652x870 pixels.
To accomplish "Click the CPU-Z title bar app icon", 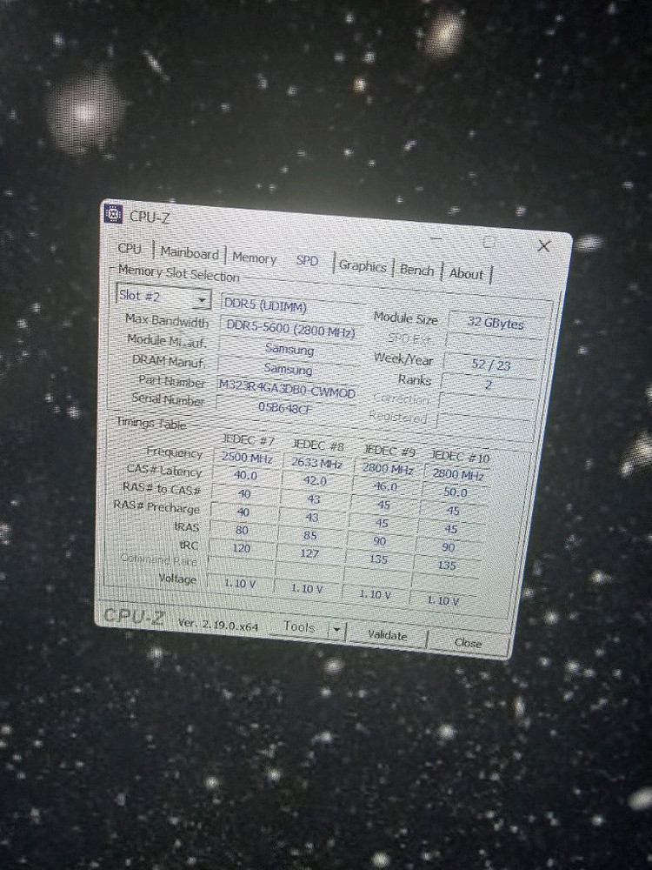I will click(x=113, y=214).
